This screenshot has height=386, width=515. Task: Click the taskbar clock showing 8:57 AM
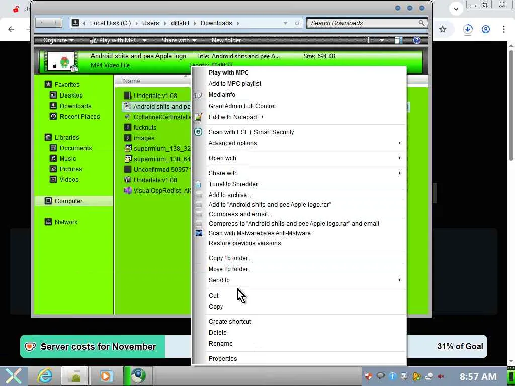coord(478,376)
